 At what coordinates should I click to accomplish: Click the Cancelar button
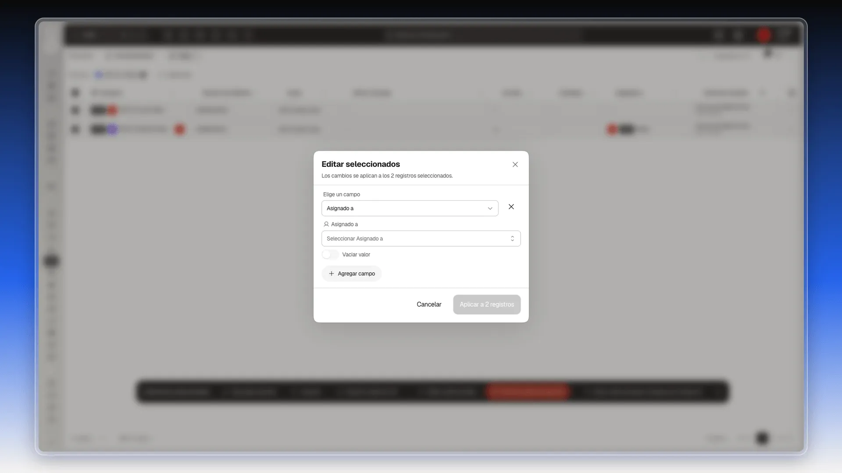pyautogui.click(x=429, y=304)
